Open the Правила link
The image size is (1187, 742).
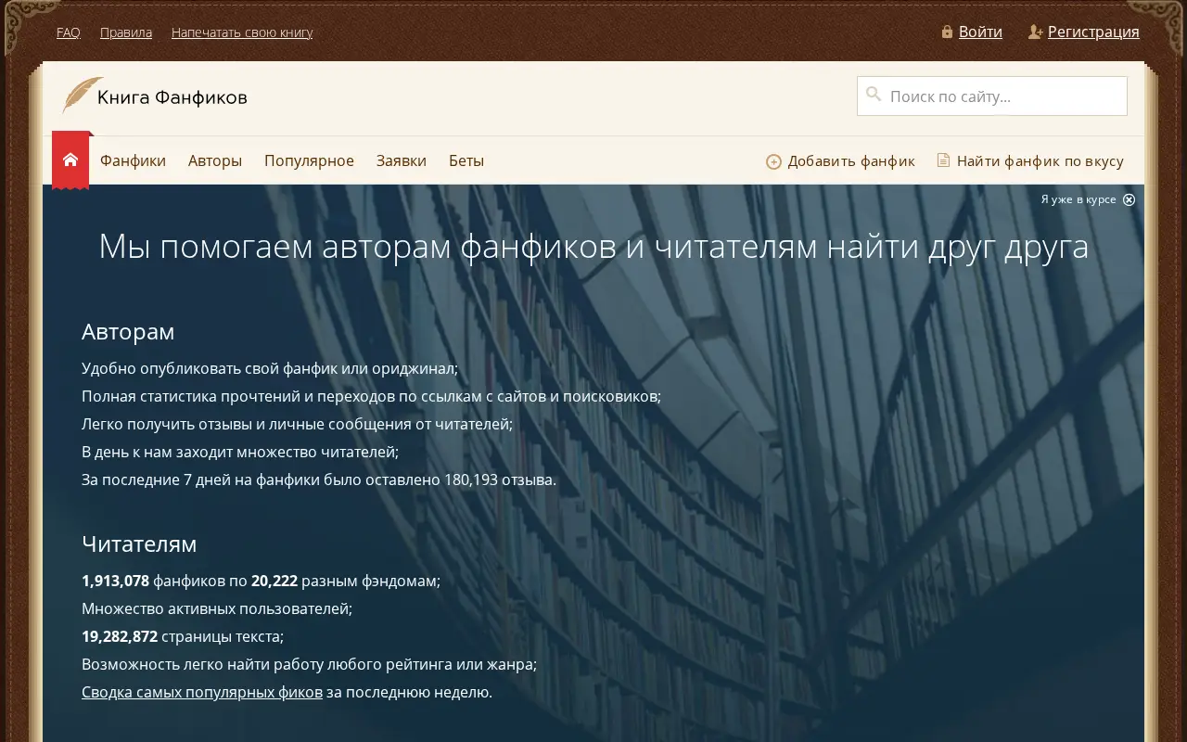(x=126, y=32)
